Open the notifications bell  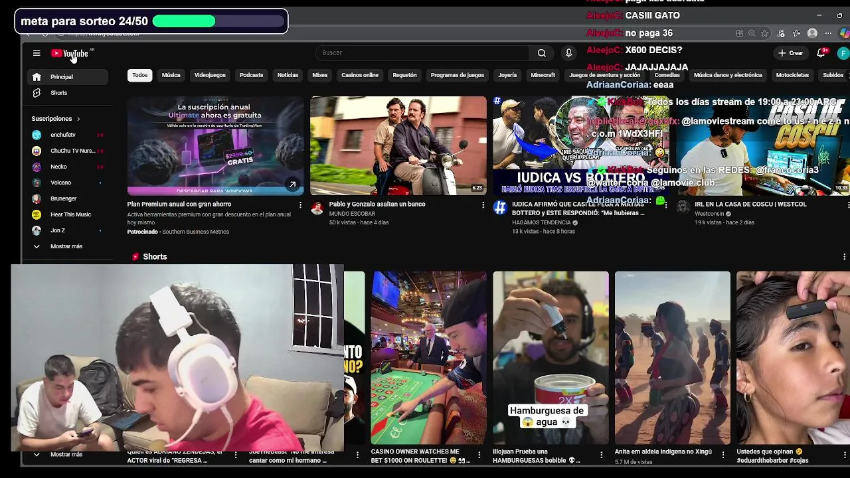point(821,53)
